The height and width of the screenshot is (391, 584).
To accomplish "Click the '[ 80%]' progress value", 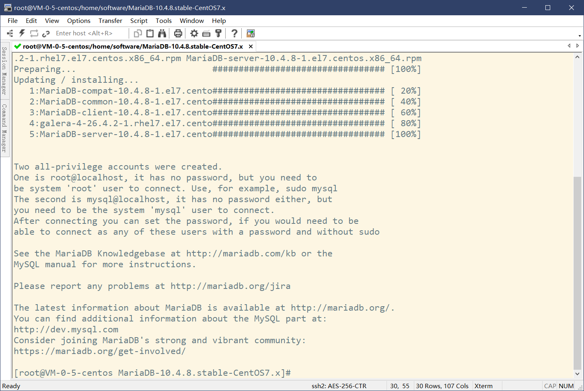I will click(406, 123).
